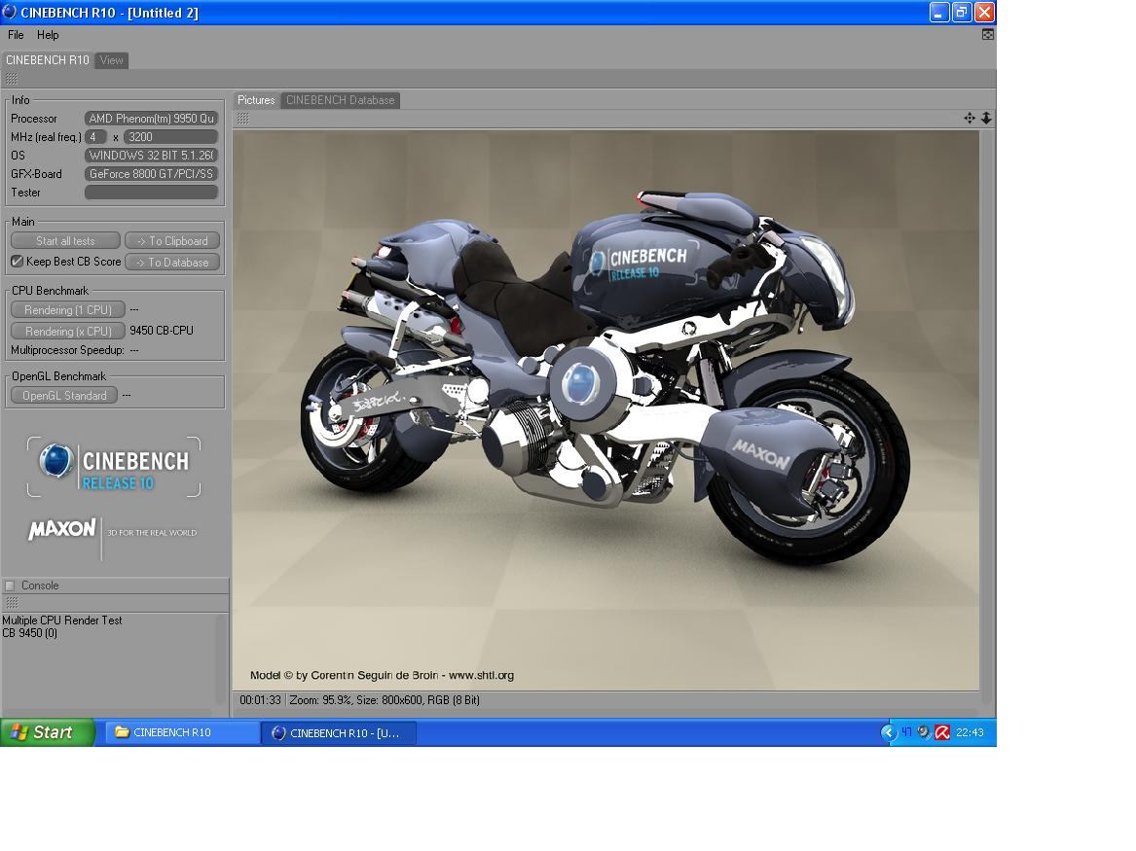
Task: Switch to the View tab
Action: (x=112, y=60)
